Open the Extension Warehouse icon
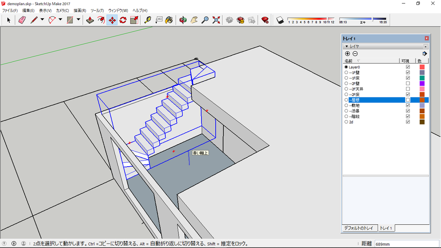 coord(240,20)
